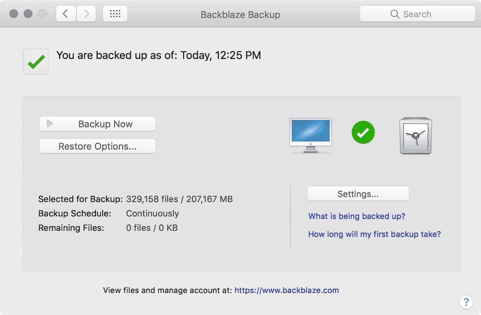Click the computer monitor icon
The image size is (481, 315).
point(311,135)
